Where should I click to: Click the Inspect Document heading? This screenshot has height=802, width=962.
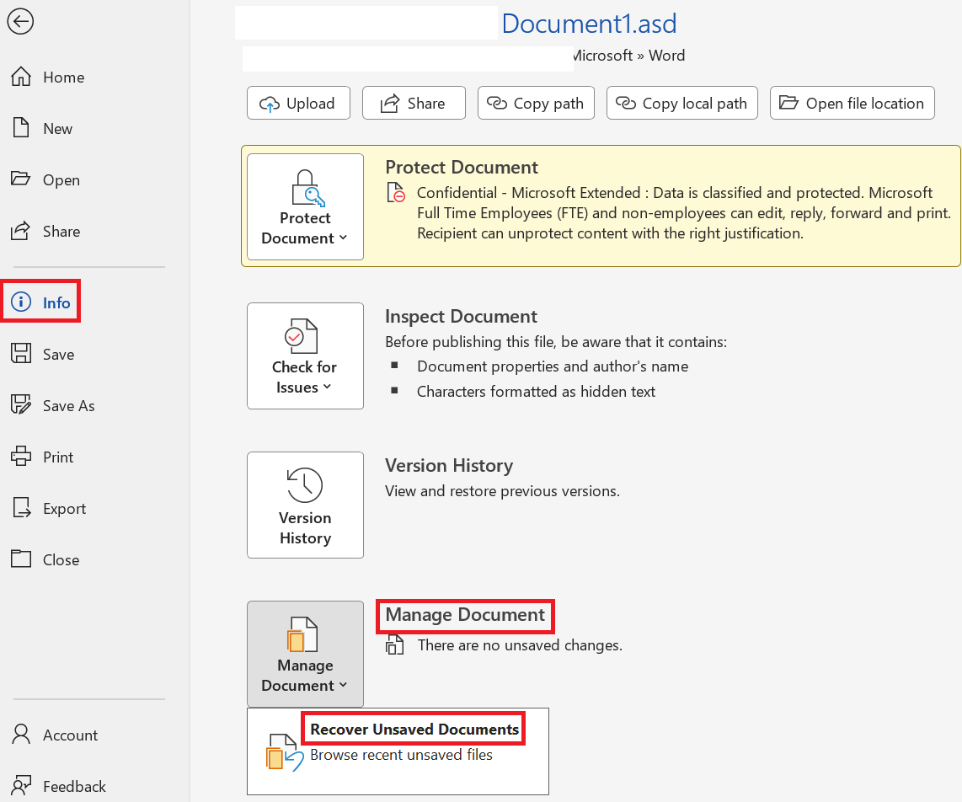pos(461,317)
